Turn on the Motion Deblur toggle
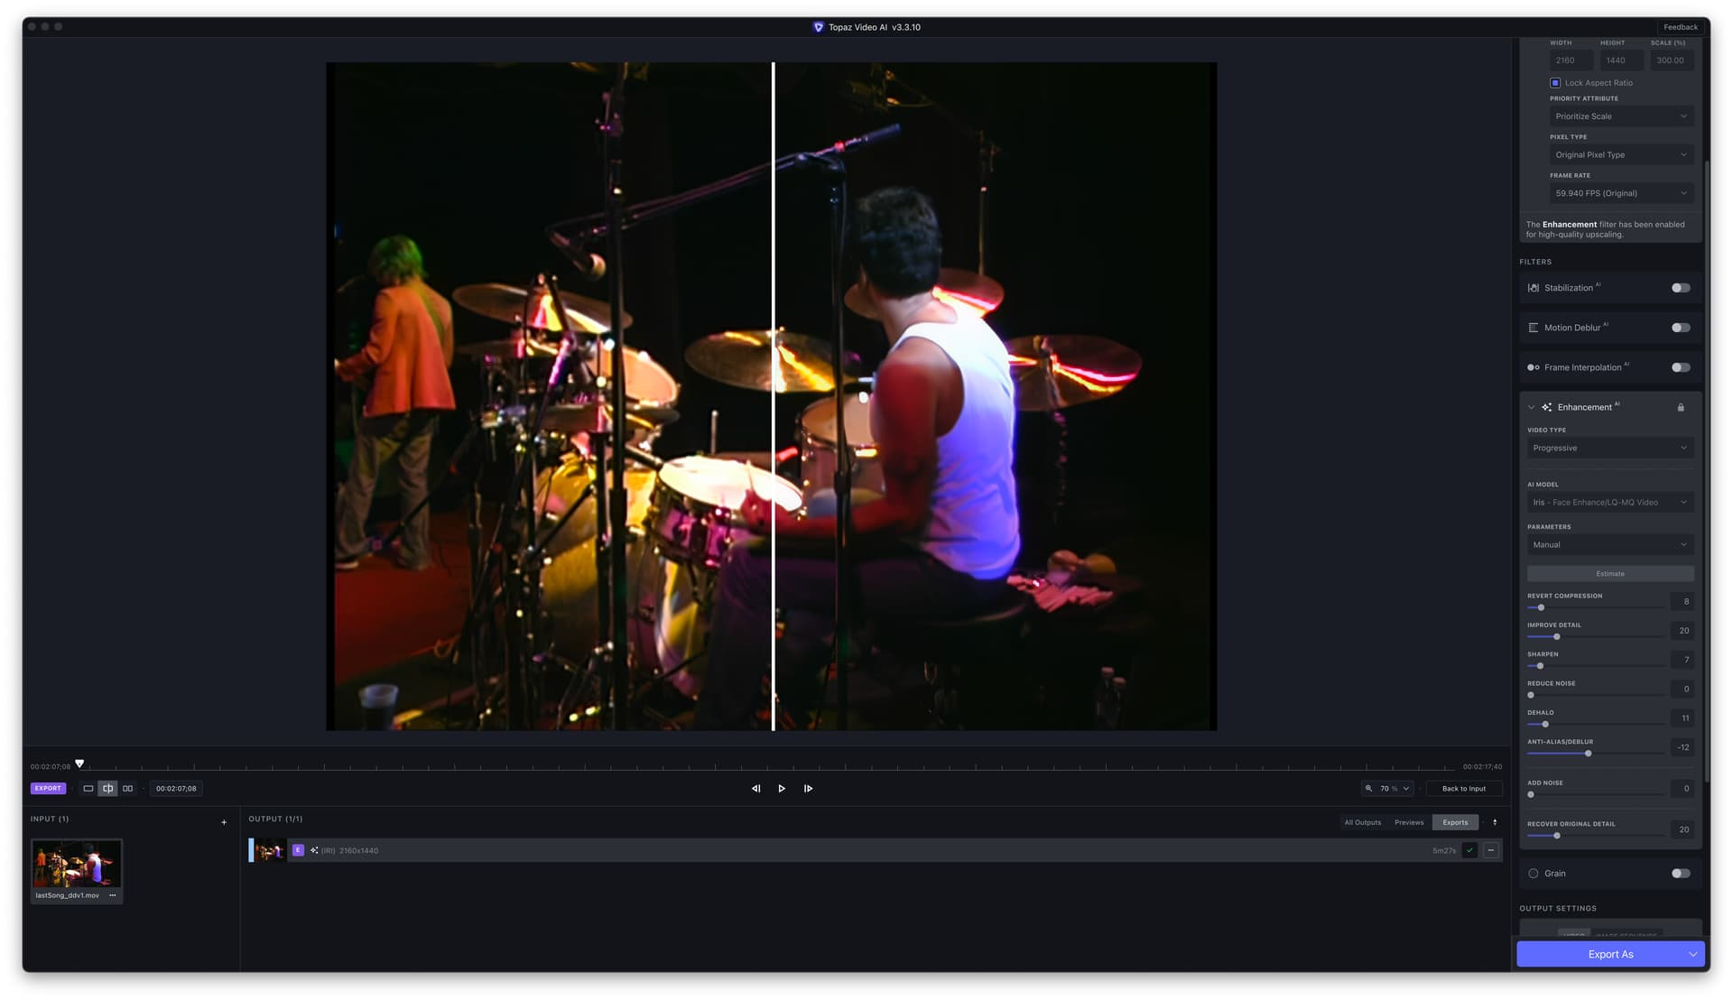Screen dimensions: 1733x1000 (1681, 328)
